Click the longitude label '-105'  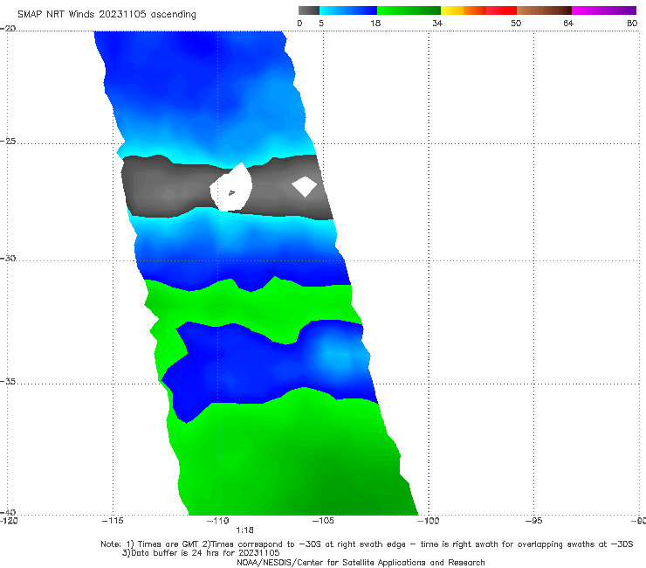pos(323,521)
